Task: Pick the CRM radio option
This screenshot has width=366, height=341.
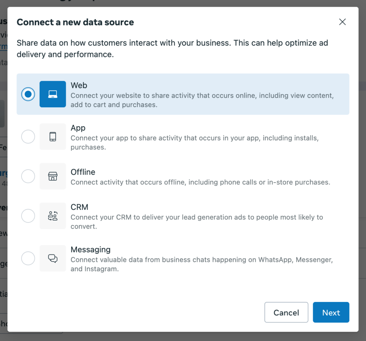Action: pyautogui.click(x=28, y=216)
